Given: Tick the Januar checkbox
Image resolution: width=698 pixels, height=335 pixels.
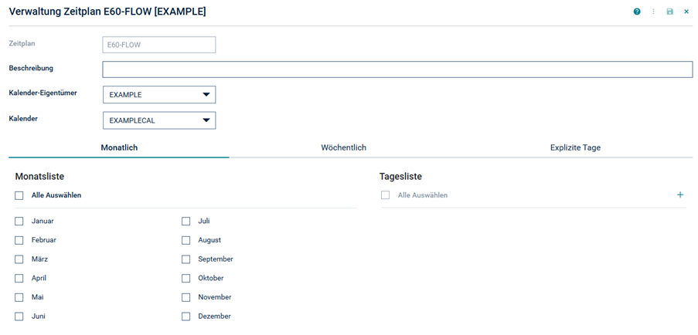Looking at the screenshot, I should pos(19,222).
